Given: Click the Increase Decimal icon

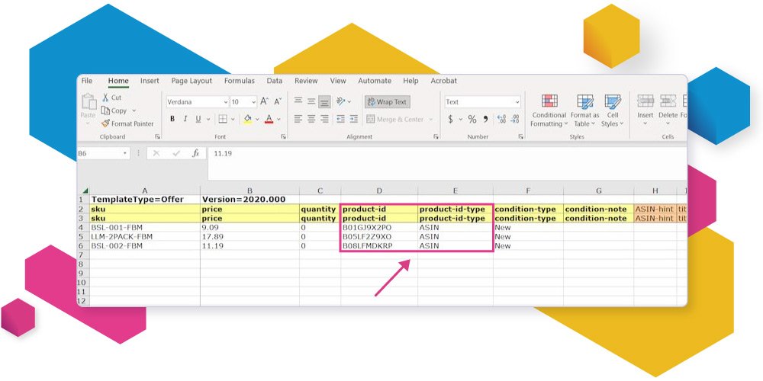Looking at the screenshot, I should [x=501, y=119].
